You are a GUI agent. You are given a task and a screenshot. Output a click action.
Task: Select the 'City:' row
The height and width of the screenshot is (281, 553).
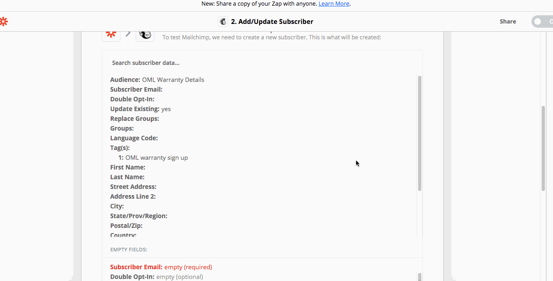pyautogui.click(x=117, y=206)
